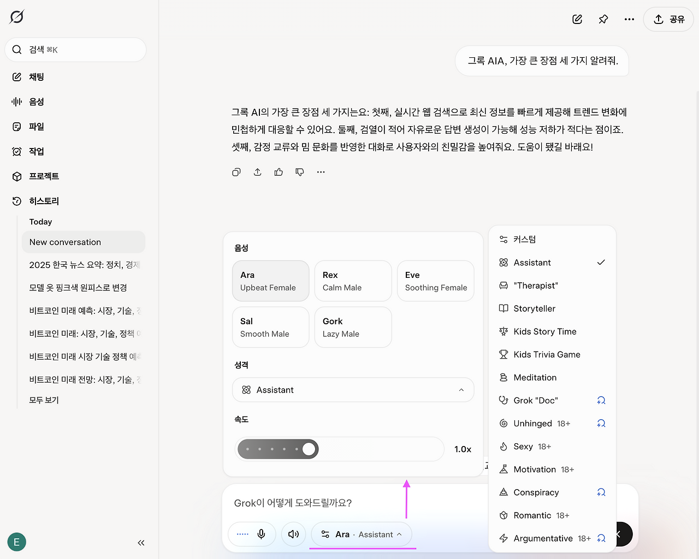This screenshot has width=699, height=559.
Task: Choose the "Therapist" personality option
Action: point(553,286)
